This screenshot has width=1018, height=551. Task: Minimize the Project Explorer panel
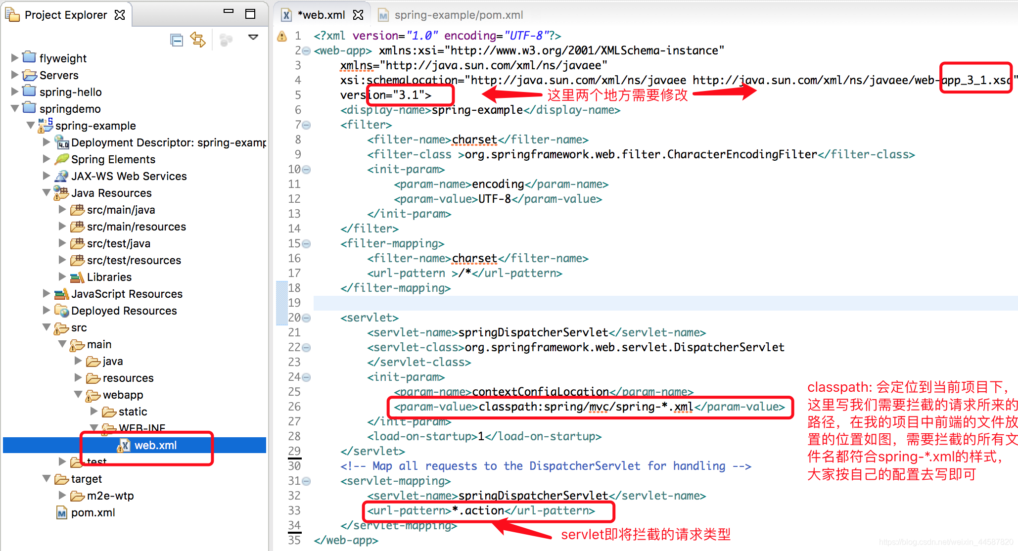click(x=228, y=12)
